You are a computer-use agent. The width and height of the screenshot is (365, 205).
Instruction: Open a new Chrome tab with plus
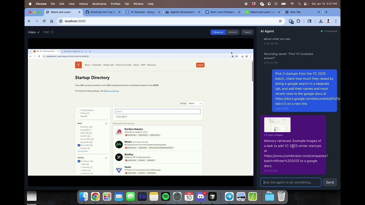[326, 12]
